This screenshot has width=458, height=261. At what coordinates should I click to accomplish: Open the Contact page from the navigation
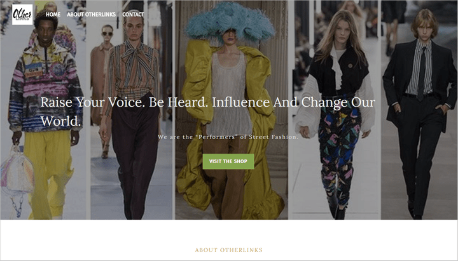(x=133, y=15)
